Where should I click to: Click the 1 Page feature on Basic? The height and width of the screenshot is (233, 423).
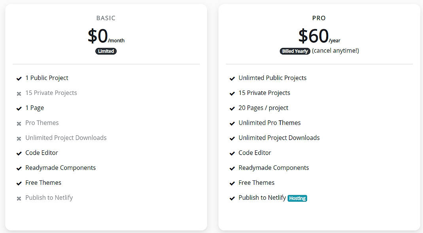tap(34, 108)
